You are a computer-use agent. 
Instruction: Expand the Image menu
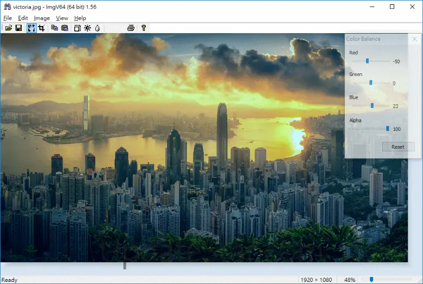pyautogui.click(x=42, y=18)
